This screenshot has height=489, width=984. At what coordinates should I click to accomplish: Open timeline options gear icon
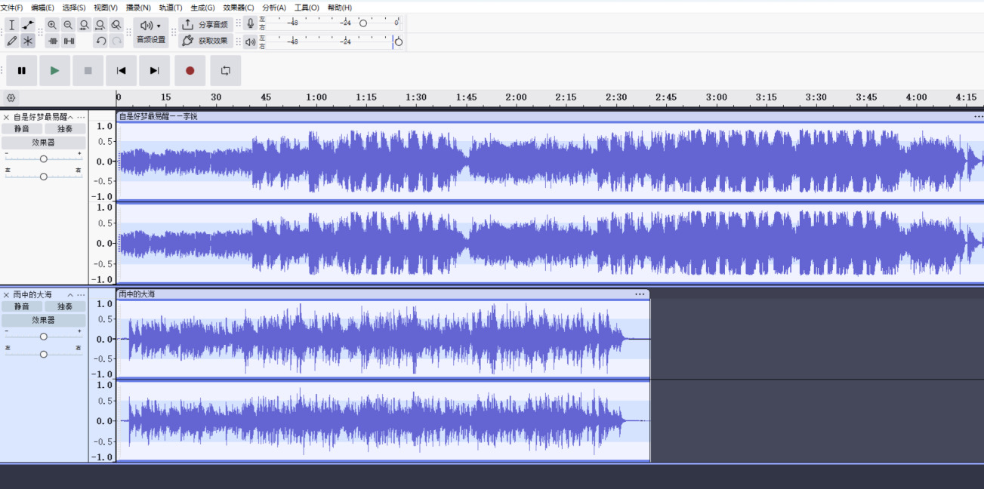[x=11, y=97]
